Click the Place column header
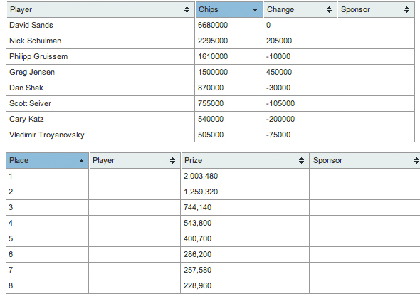 48,160
